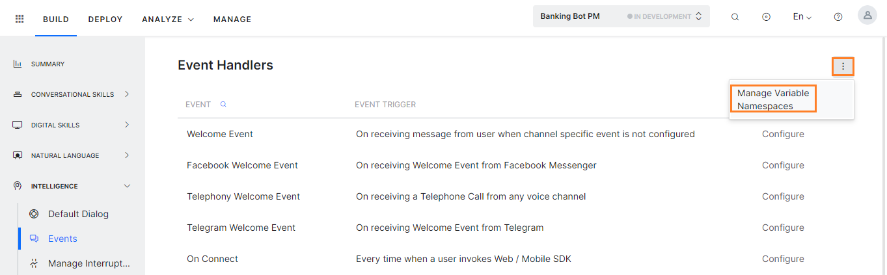Switch to the Deploy tab

pos(105,20)
